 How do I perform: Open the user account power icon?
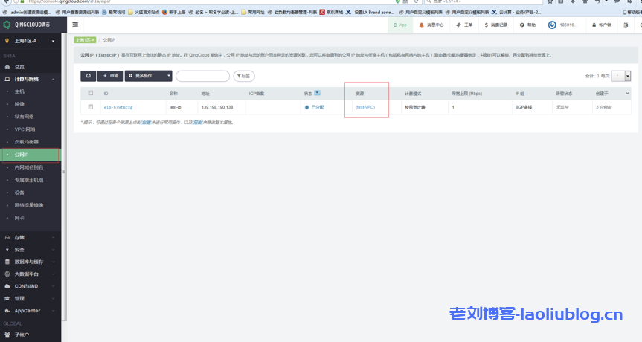tap(553, 25)
